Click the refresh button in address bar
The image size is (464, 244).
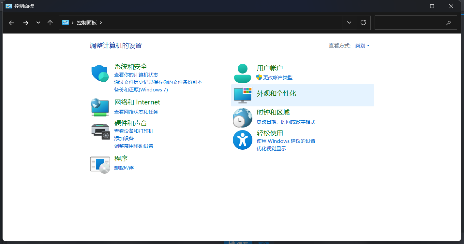pyautogui.click(x=363, y=22)
